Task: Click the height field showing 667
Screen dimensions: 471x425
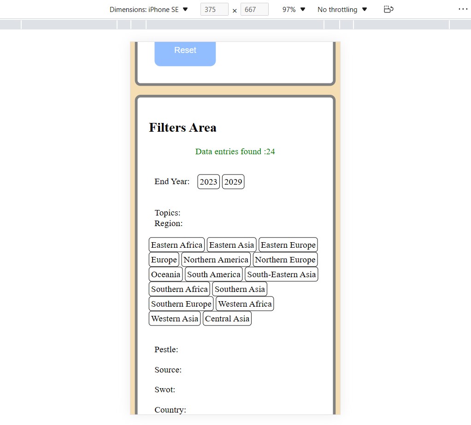Action: point(254,10)
